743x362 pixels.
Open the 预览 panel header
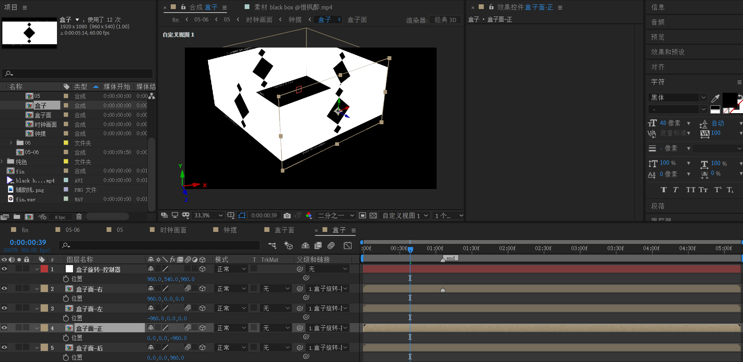tap(658, 37)
